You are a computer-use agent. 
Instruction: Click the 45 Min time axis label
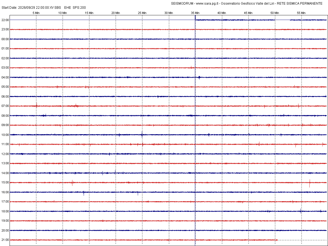click(248, 13)
